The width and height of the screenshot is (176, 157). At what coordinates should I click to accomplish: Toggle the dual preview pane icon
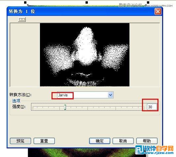coord(22,20)
